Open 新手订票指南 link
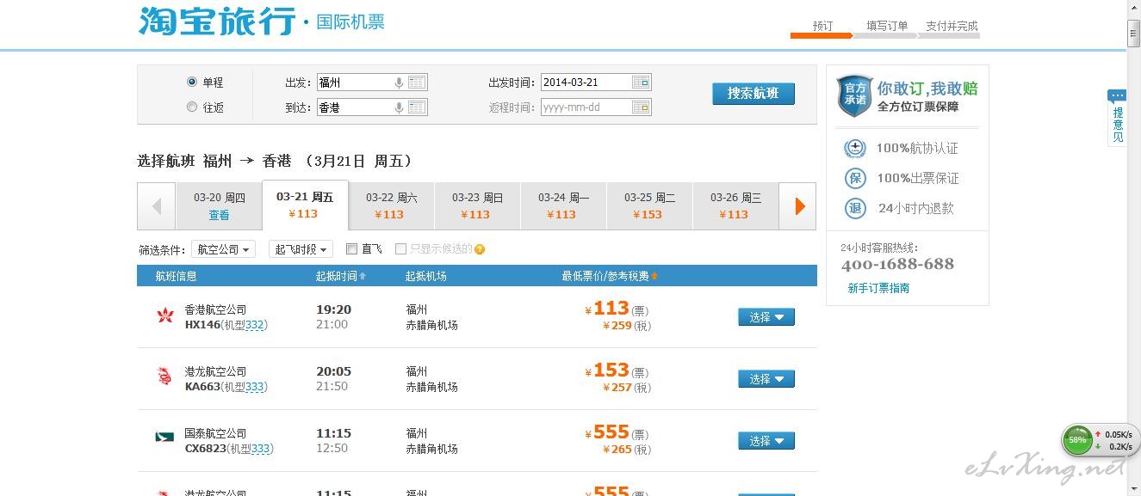The height and width of the screenshot is (496, 1141). [878, 288]
